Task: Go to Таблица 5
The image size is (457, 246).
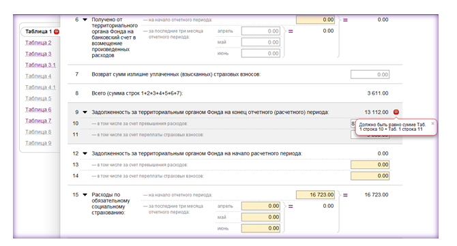Action: pyautogui.click(x=38, y=98)
